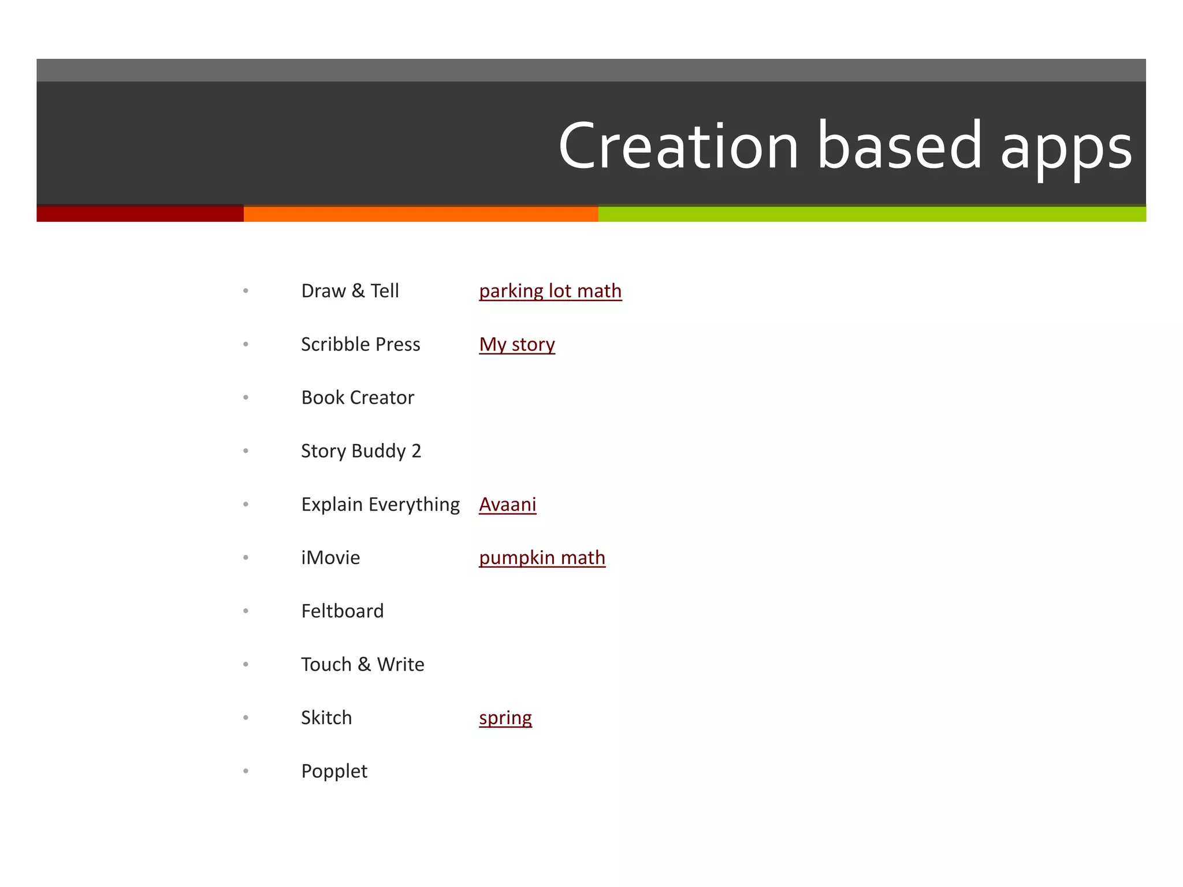This screenshot has height=887, width=1183.
Task: Open the parking lot math link
Action: click(x=550, y=291)
